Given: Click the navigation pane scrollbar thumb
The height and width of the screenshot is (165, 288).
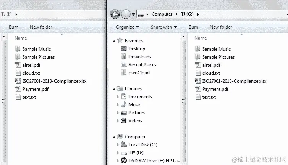Looking at the screenshot, I should pos(183,101).
